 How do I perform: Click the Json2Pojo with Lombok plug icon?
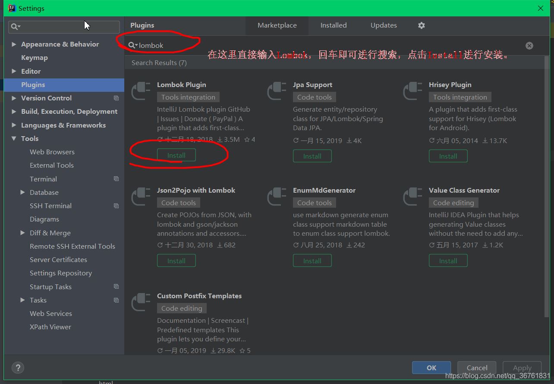click(141, 197)
